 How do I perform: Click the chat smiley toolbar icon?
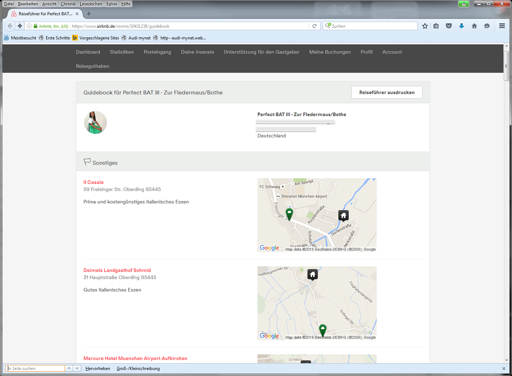click(x=487, y=26)
